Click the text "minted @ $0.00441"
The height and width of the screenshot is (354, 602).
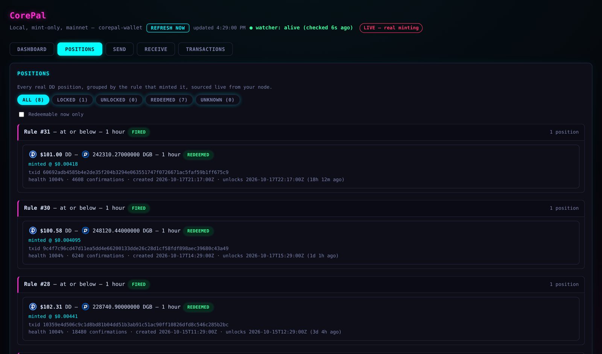point(53,316)
